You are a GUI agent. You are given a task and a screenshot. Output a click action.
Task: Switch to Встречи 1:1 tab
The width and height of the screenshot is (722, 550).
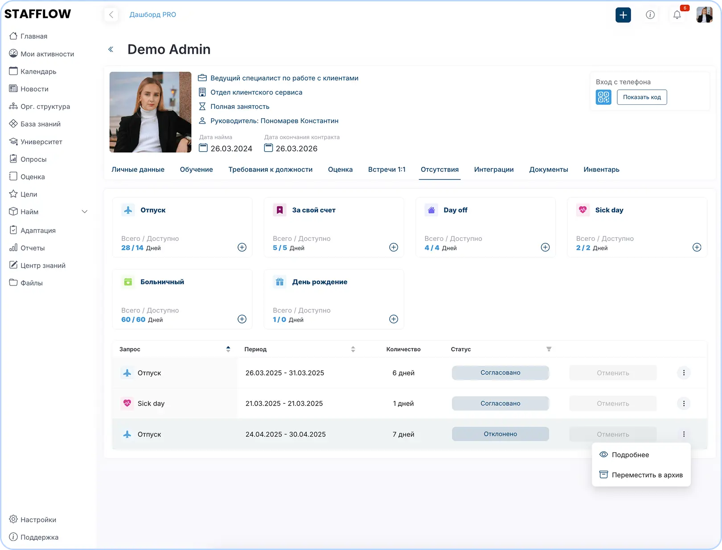coord(387,170)
